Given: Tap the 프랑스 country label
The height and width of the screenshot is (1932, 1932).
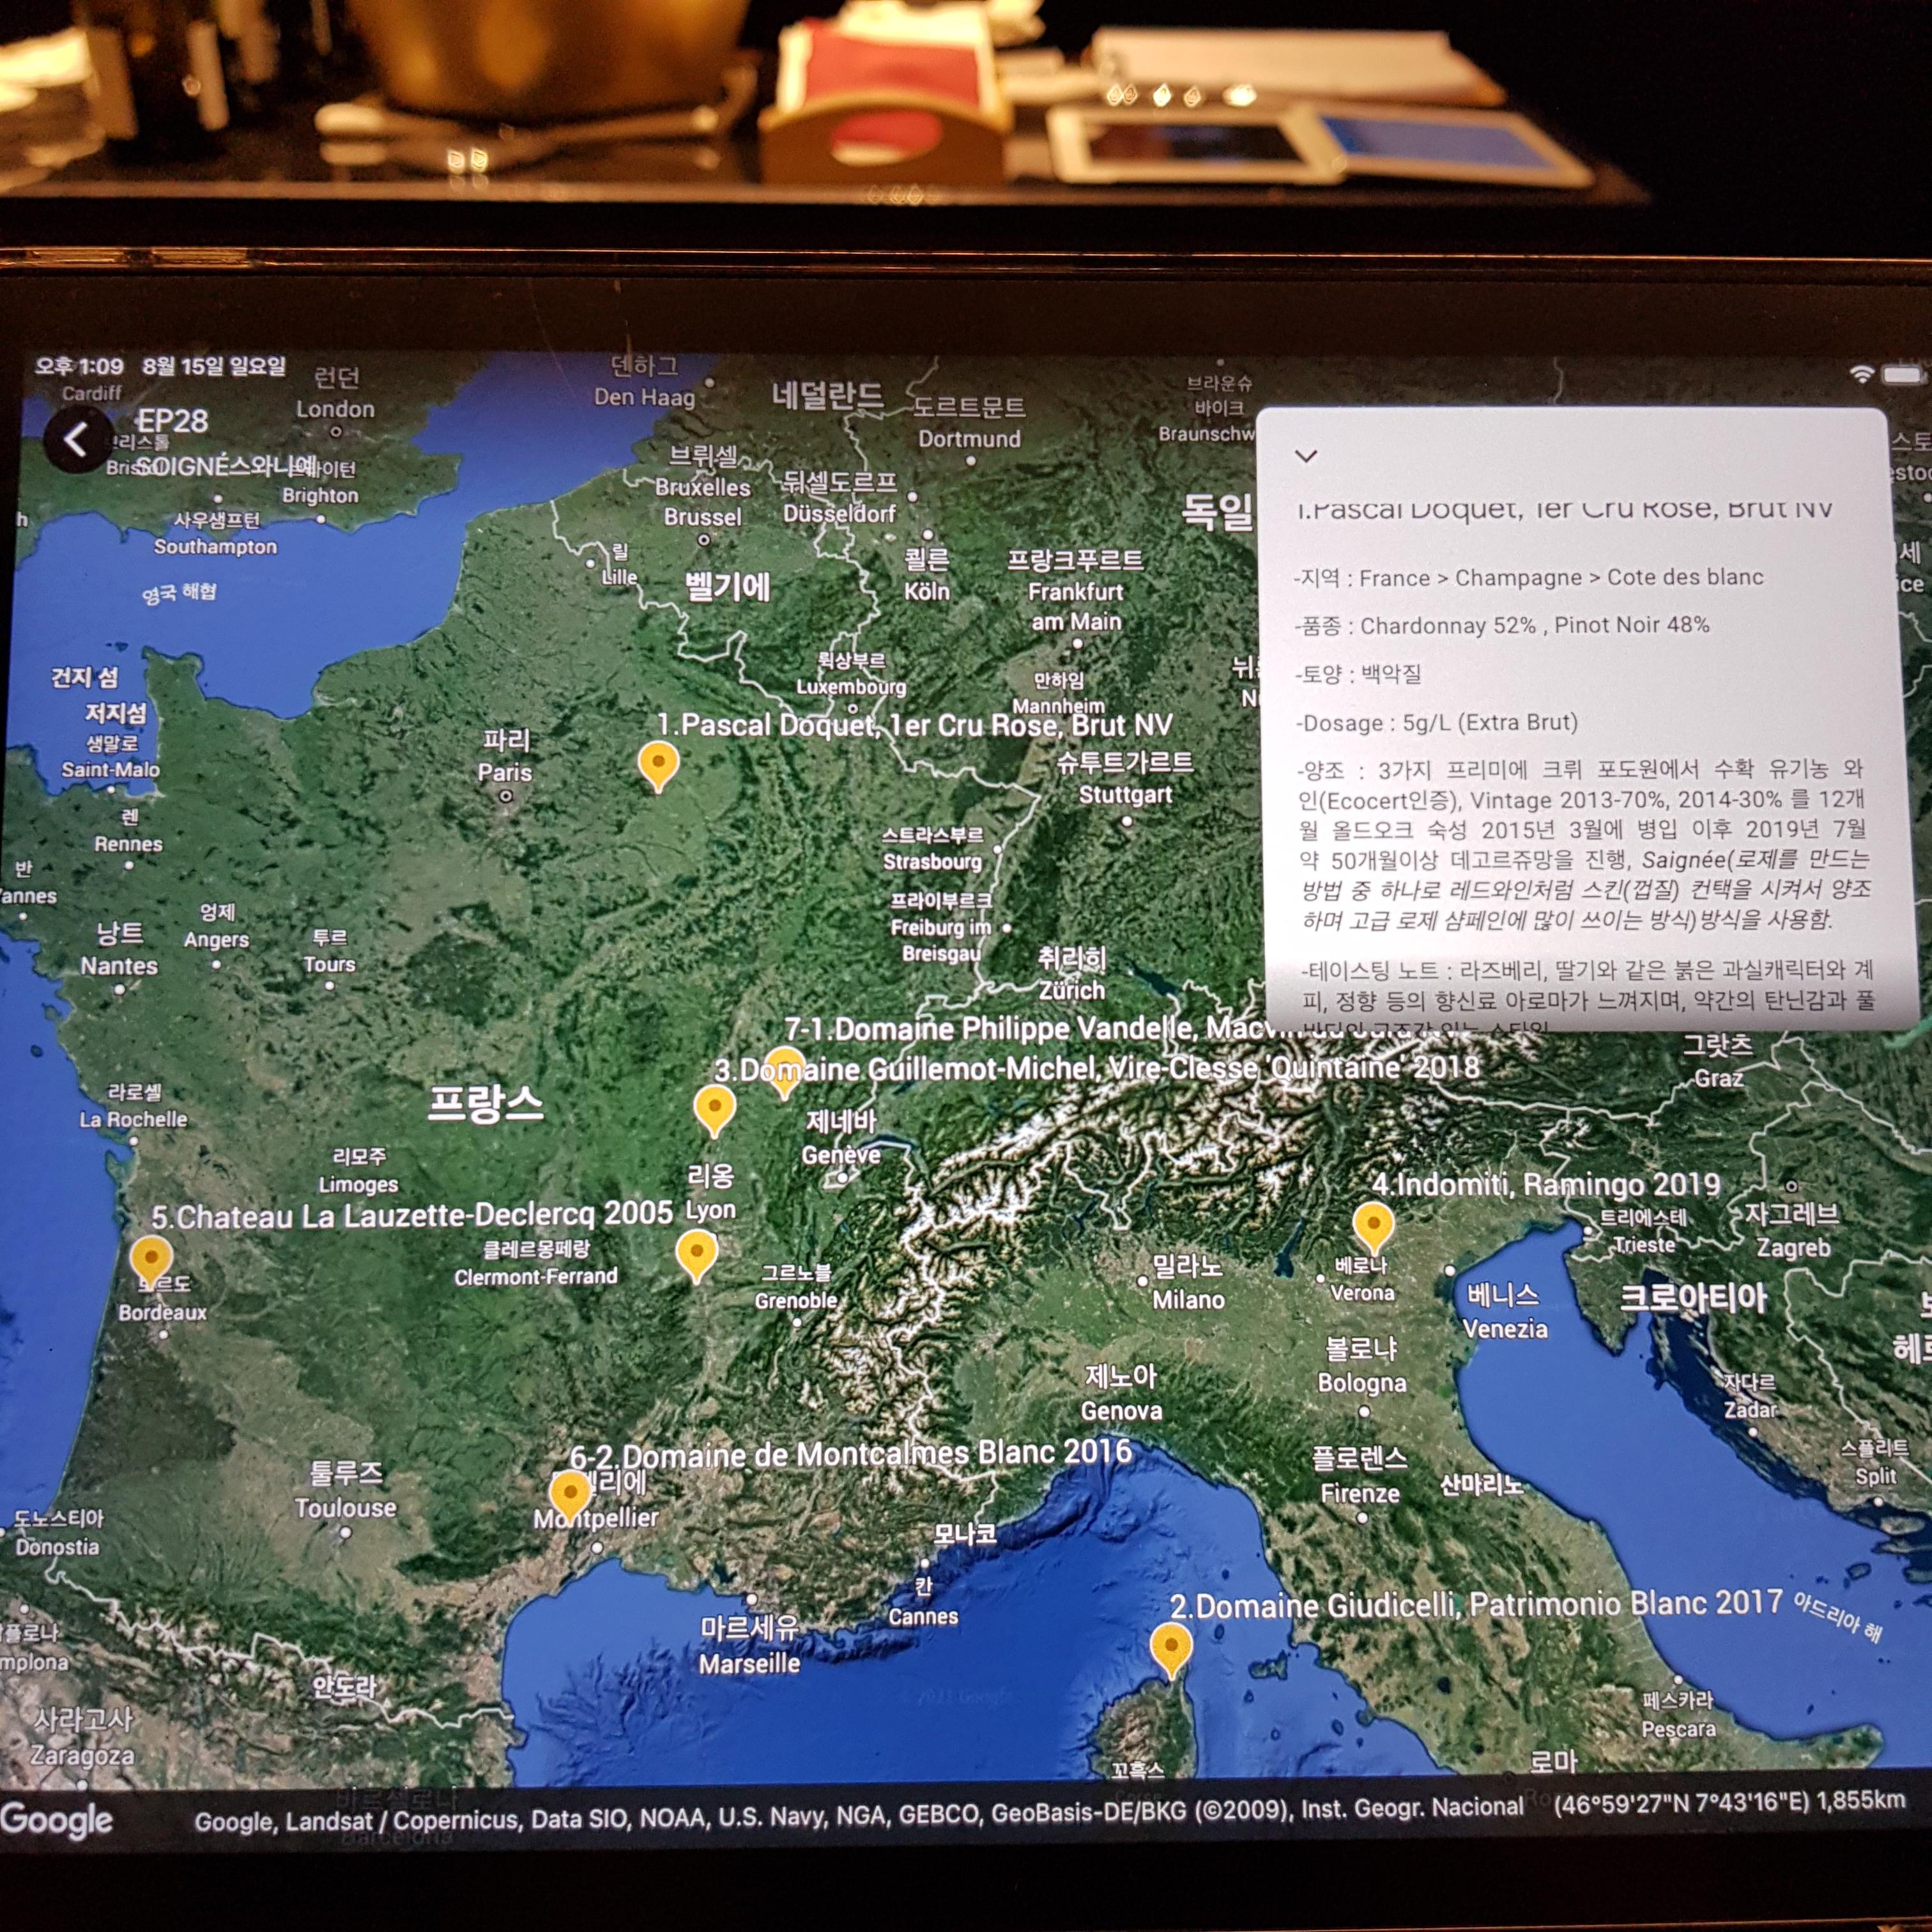Looking at the screenshot, I should (x=486, y=1103).
